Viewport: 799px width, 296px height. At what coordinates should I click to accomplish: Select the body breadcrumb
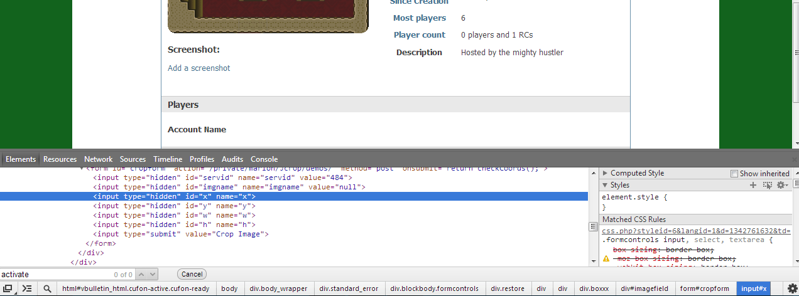[x=229, y=288]
